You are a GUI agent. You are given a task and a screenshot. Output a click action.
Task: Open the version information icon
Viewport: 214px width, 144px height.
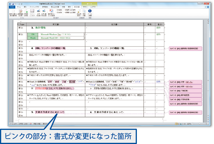90,12
